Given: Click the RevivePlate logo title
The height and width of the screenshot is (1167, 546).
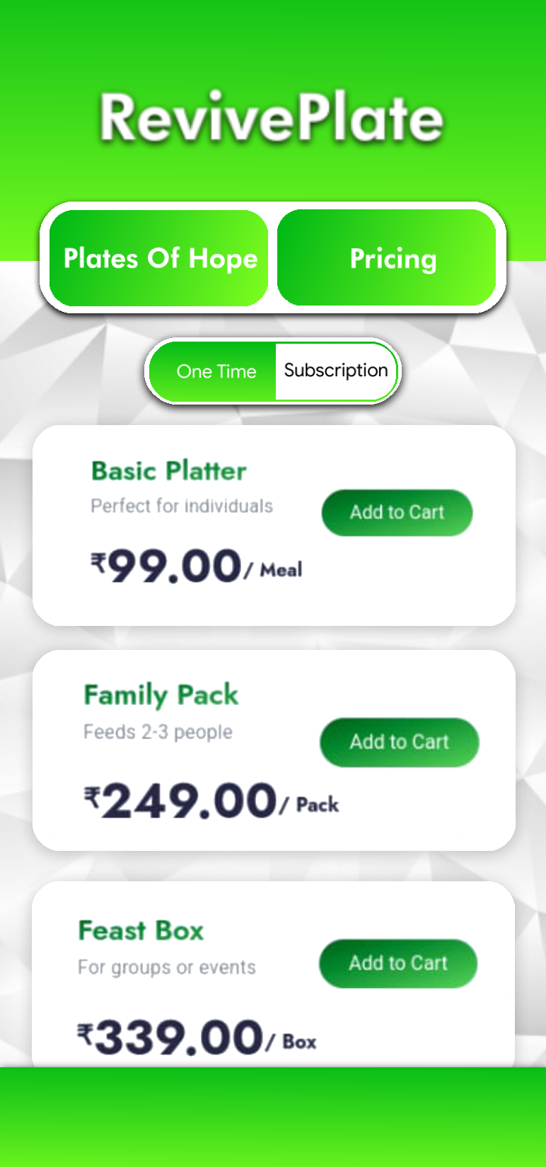Looking at the screenshot, I should point(272,117).
